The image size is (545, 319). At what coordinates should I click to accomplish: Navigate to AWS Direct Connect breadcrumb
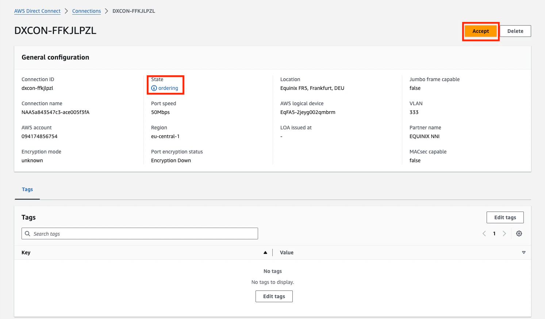[x=37, y=11]
